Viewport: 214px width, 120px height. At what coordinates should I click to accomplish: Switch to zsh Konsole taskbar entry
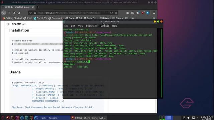point(52,118)
